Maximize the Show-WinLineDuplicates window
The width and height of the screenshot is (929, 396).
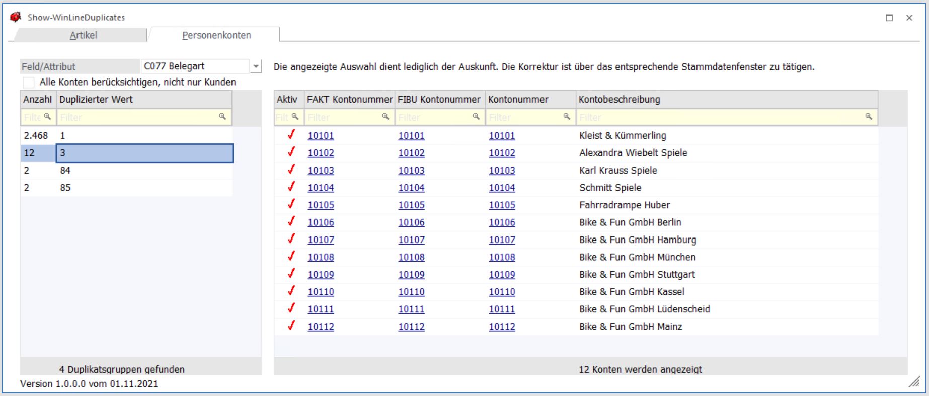click(x=889, y=18)
